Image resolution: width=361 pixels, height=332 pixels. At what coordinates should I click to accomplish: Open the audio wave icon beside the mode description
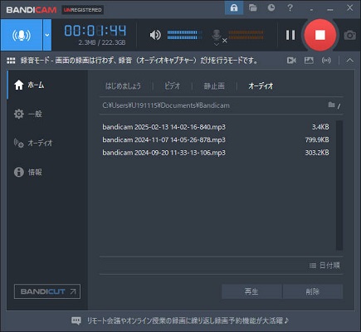point(326,61)
